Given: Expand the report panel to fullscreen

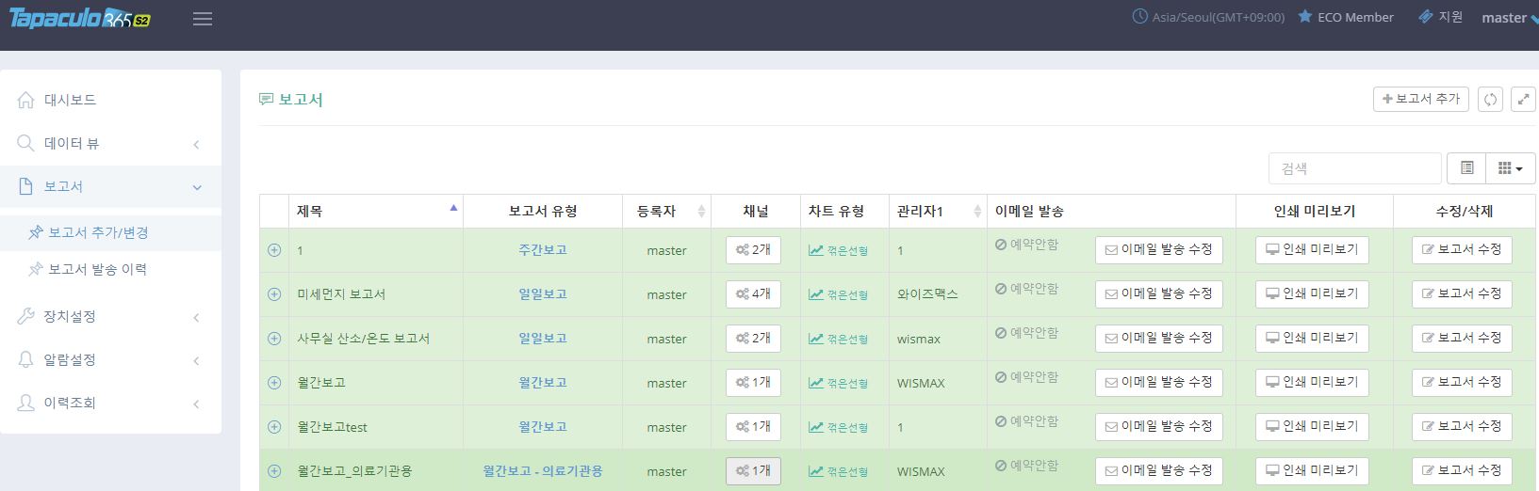Looking at the screenshot, I should click(1523, 99).
